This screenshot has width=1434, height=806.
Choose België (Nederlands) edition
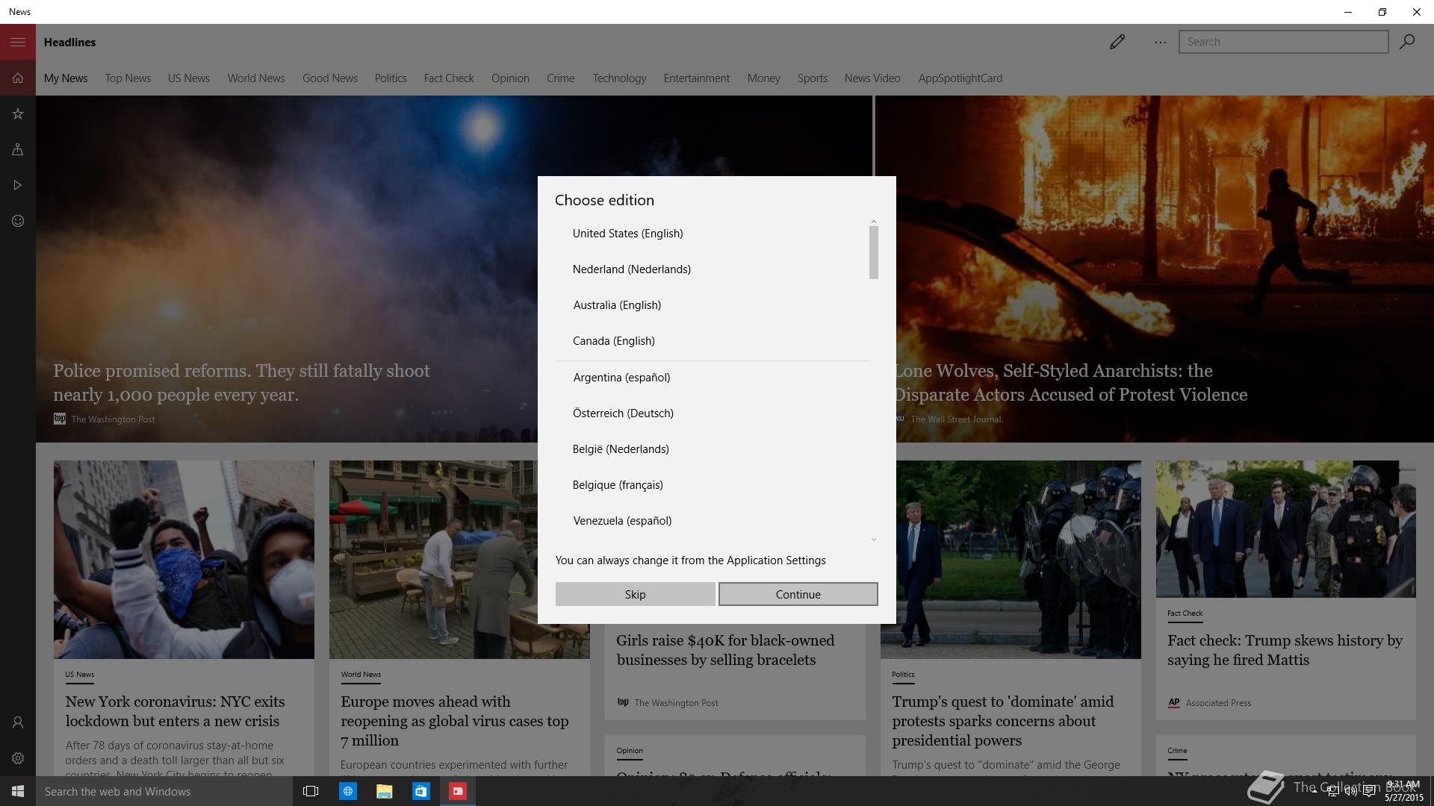(x=712, y=449)
